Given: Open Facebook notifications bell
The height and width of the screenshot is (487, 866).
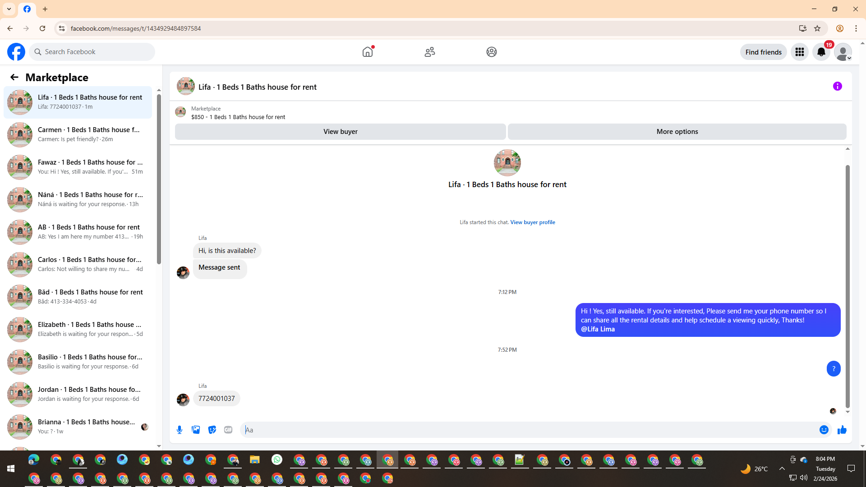Looking at the screenshot, I should (x=821, y=52).
